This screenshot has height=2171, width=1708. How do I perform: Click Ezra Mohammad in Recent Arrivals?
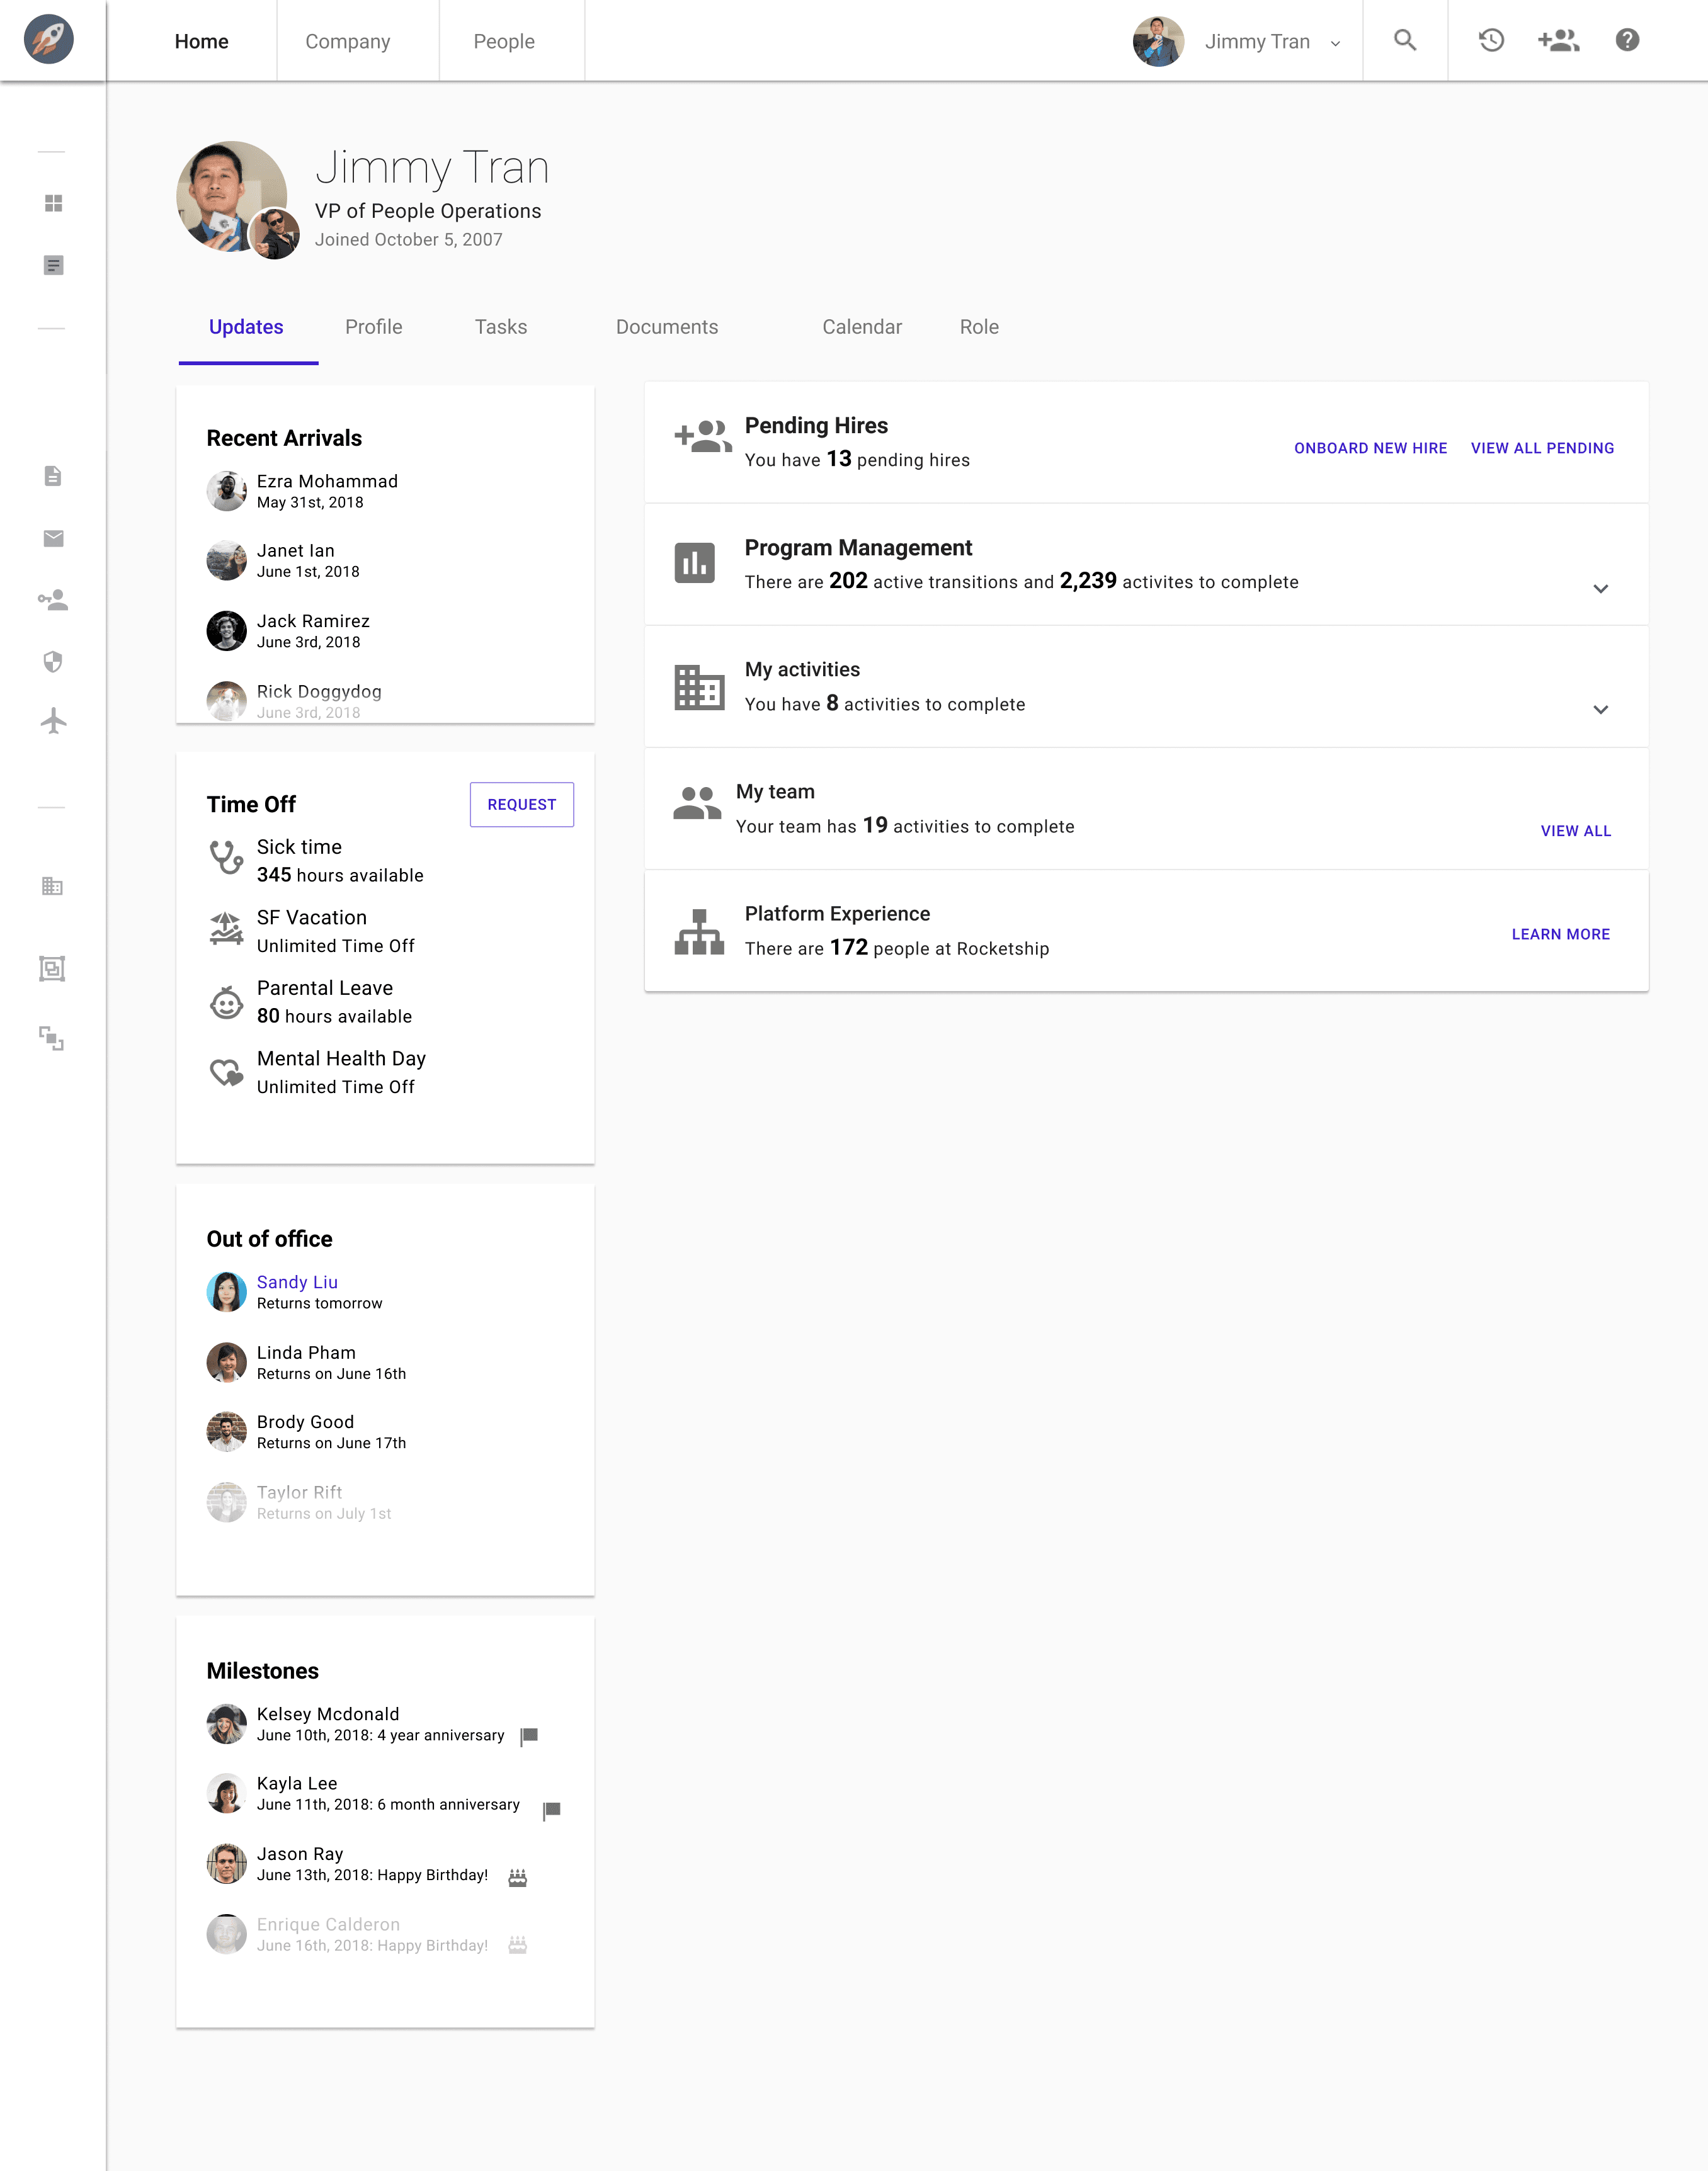click(x=327, y=482)
